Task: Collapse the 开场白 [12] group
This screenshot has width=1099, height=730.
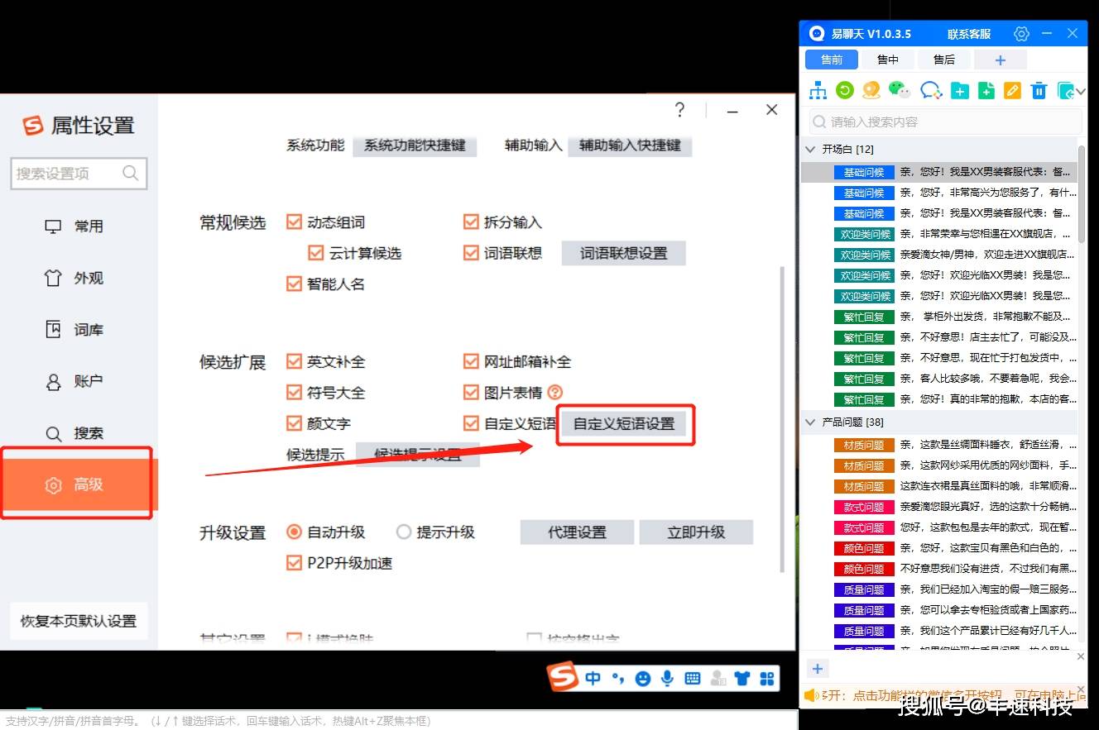Action: (811, 149)
